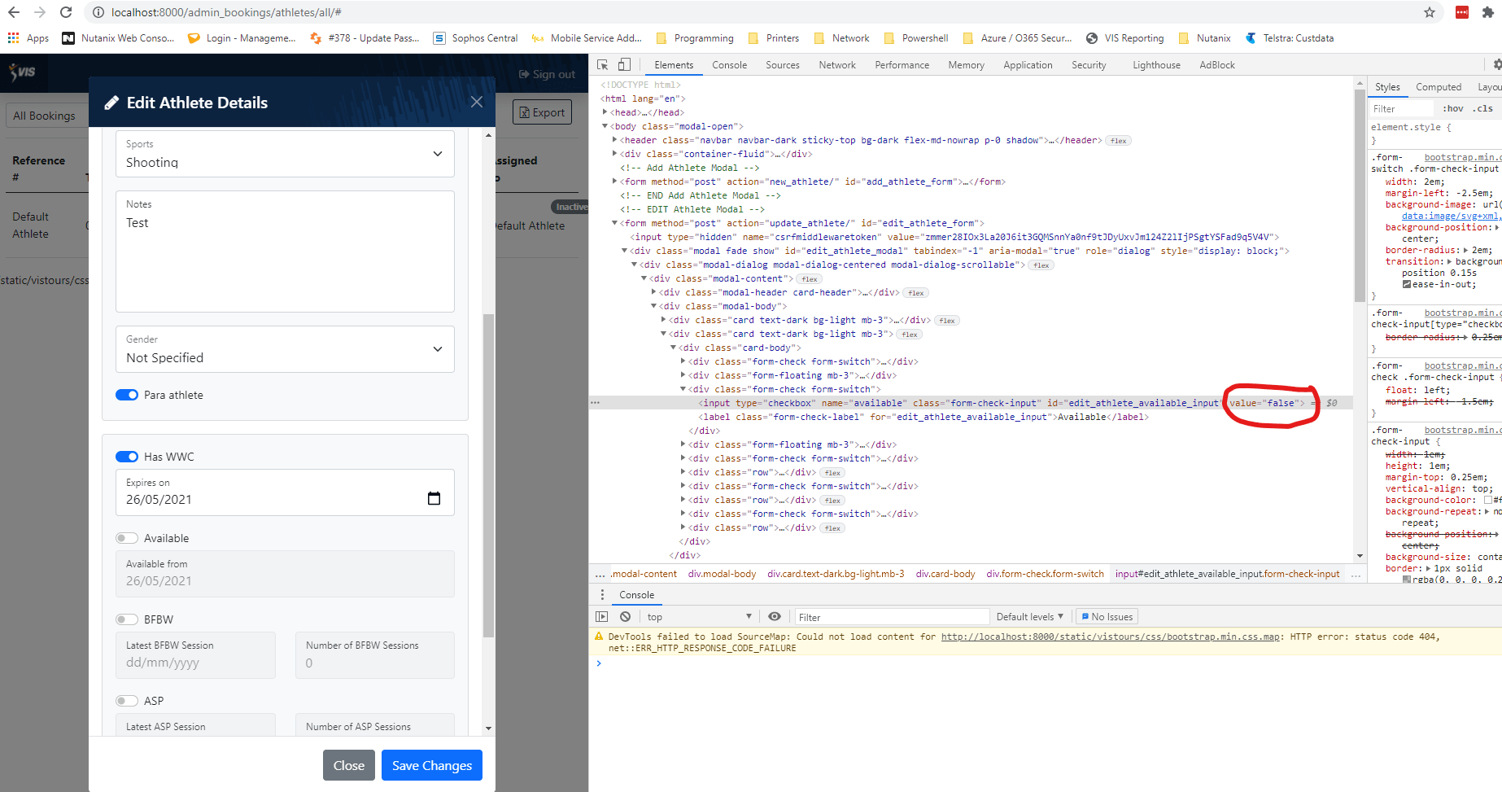The width and height of the screenshot is (1502, 792).
Task: Click inside the Console filter field
Action: pos(891,616)
